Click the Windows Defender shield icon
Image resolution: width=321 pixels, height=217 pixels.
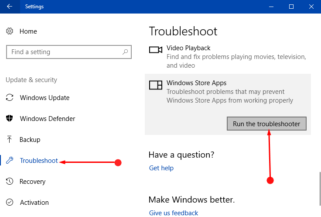click(10, 118)
